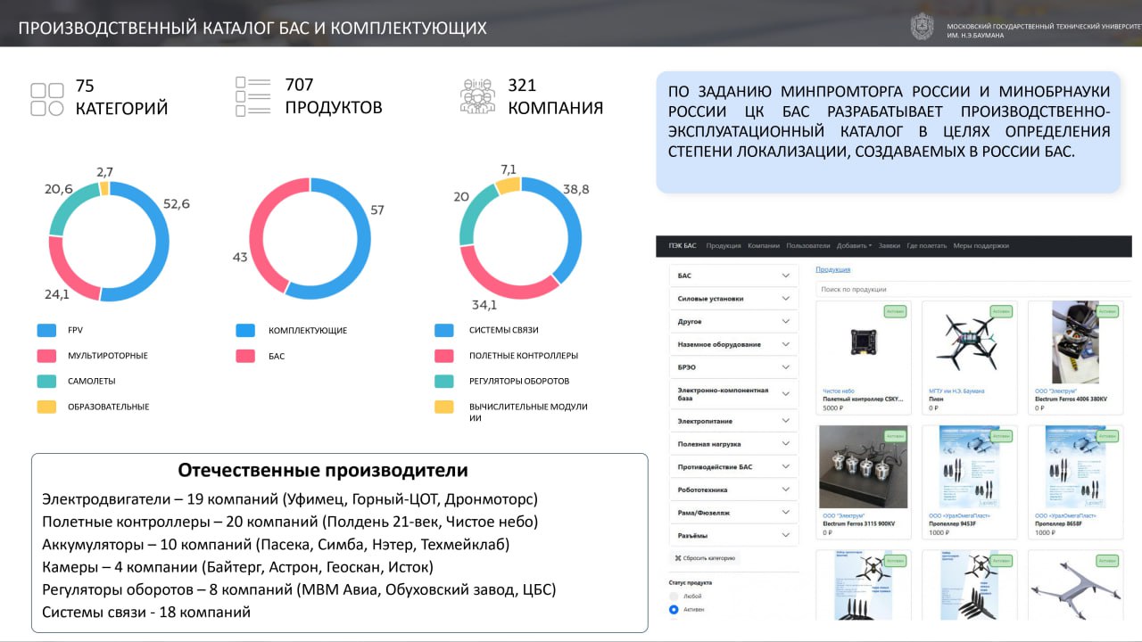Expand the Электронно-компонентная база category
The height and width of the screenshot is (642, 1142).
(733, 393)
